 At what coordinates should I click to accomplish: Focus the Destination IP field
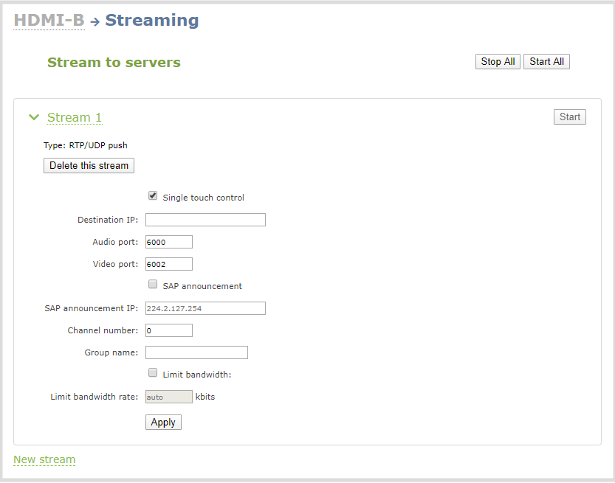coord(205,220)
